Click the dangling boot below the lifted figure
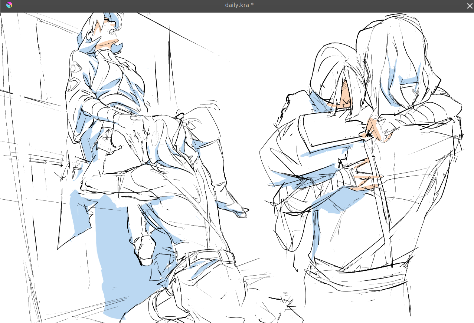 pos(146,249)
